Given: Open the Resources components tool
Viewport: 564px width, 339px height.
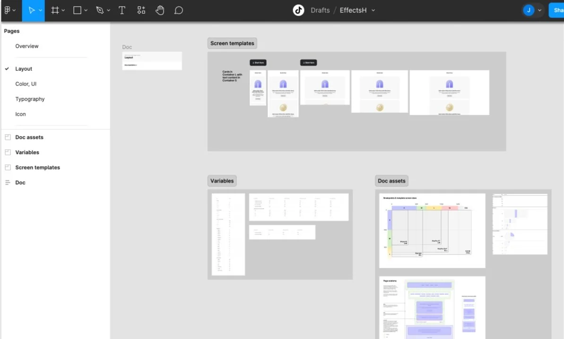Looking at the screenshot, I should point(141,10).
